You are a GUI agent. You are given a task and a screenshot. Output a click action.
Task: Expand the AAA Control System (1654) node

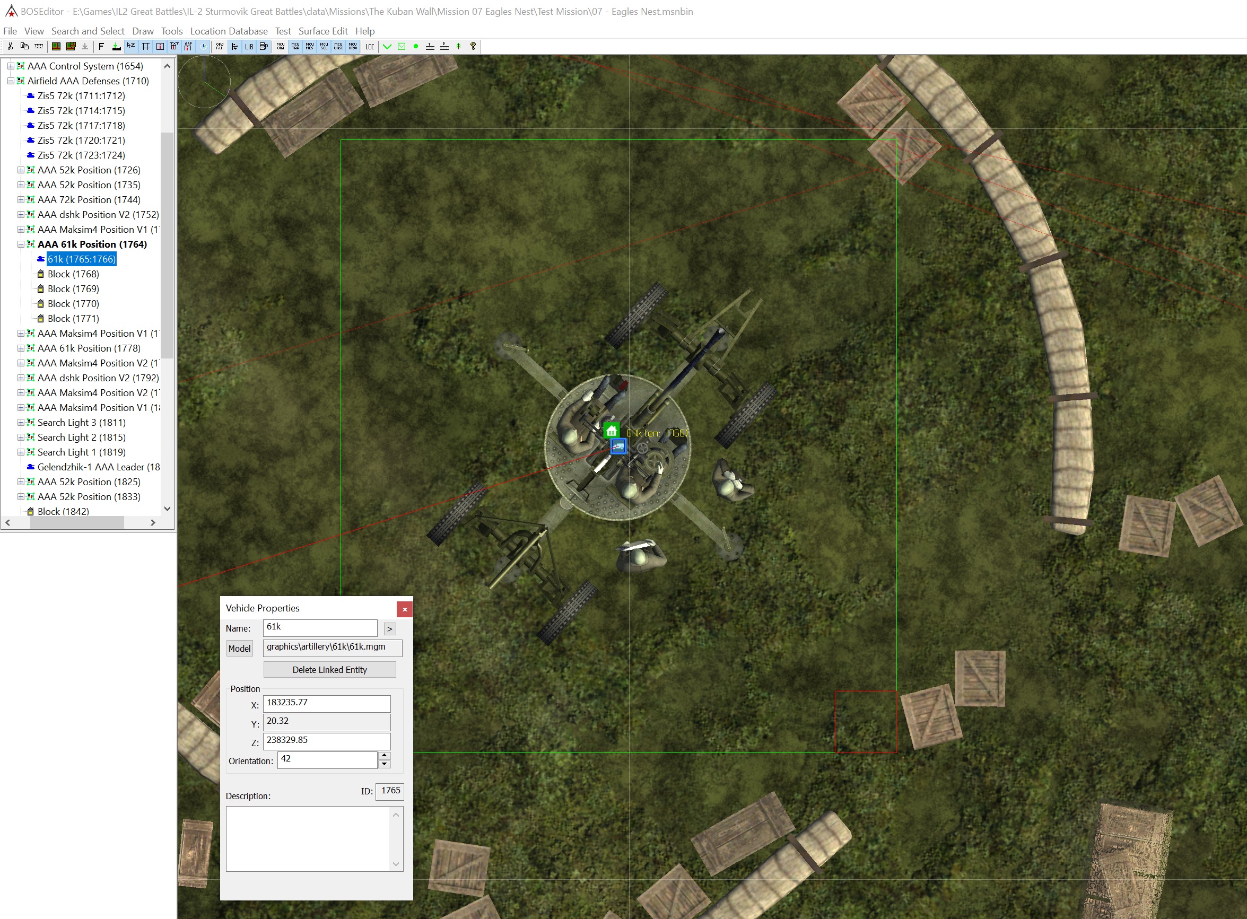(x=11, y=66)
